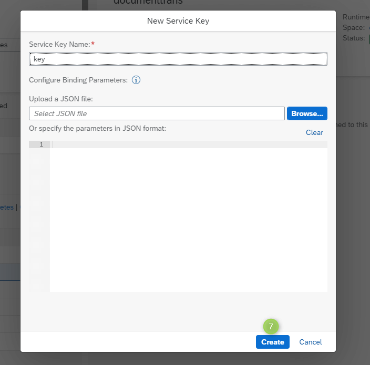Click the Browse... button
Image resolution: width=370 pixels, height=365 pixels.
307,113
